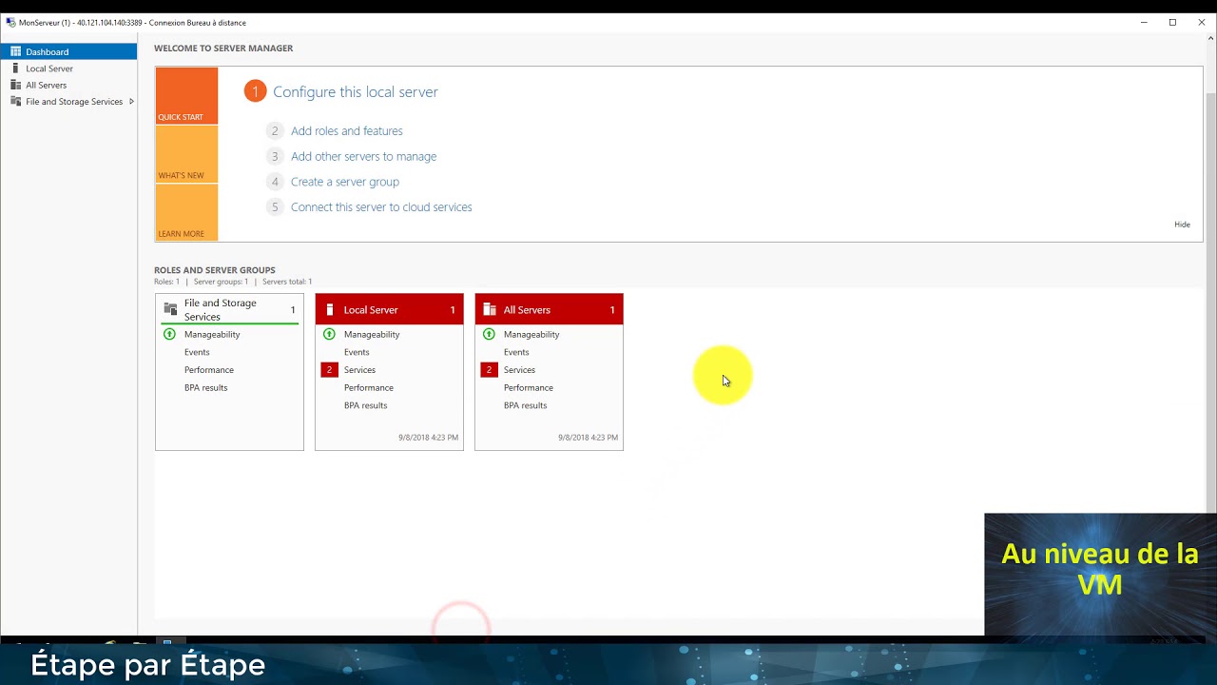Click Performance in Local Server tile
Viewport: 1217px width, 685px height.
coord(369,388)
